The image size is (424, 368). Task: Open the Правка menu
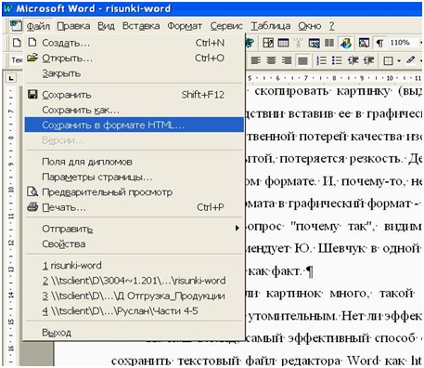coord(73,26)
